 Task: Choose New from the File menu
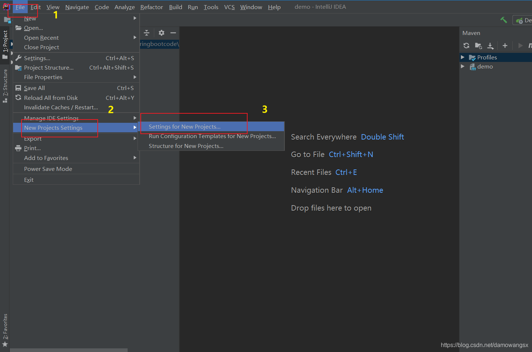pyautogui.click(x=76, y=18)
